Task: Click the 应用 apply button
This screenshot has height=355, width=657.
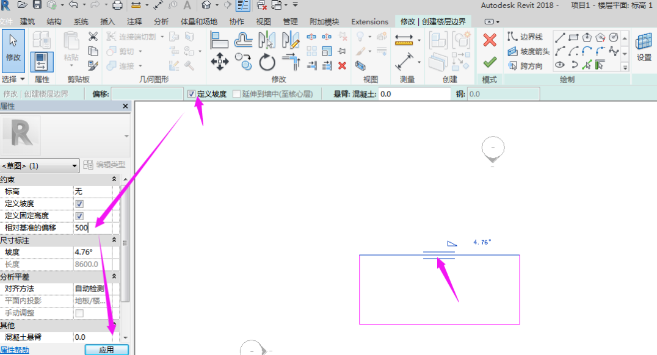Action: pyautogui.click(x=106, y=350)
